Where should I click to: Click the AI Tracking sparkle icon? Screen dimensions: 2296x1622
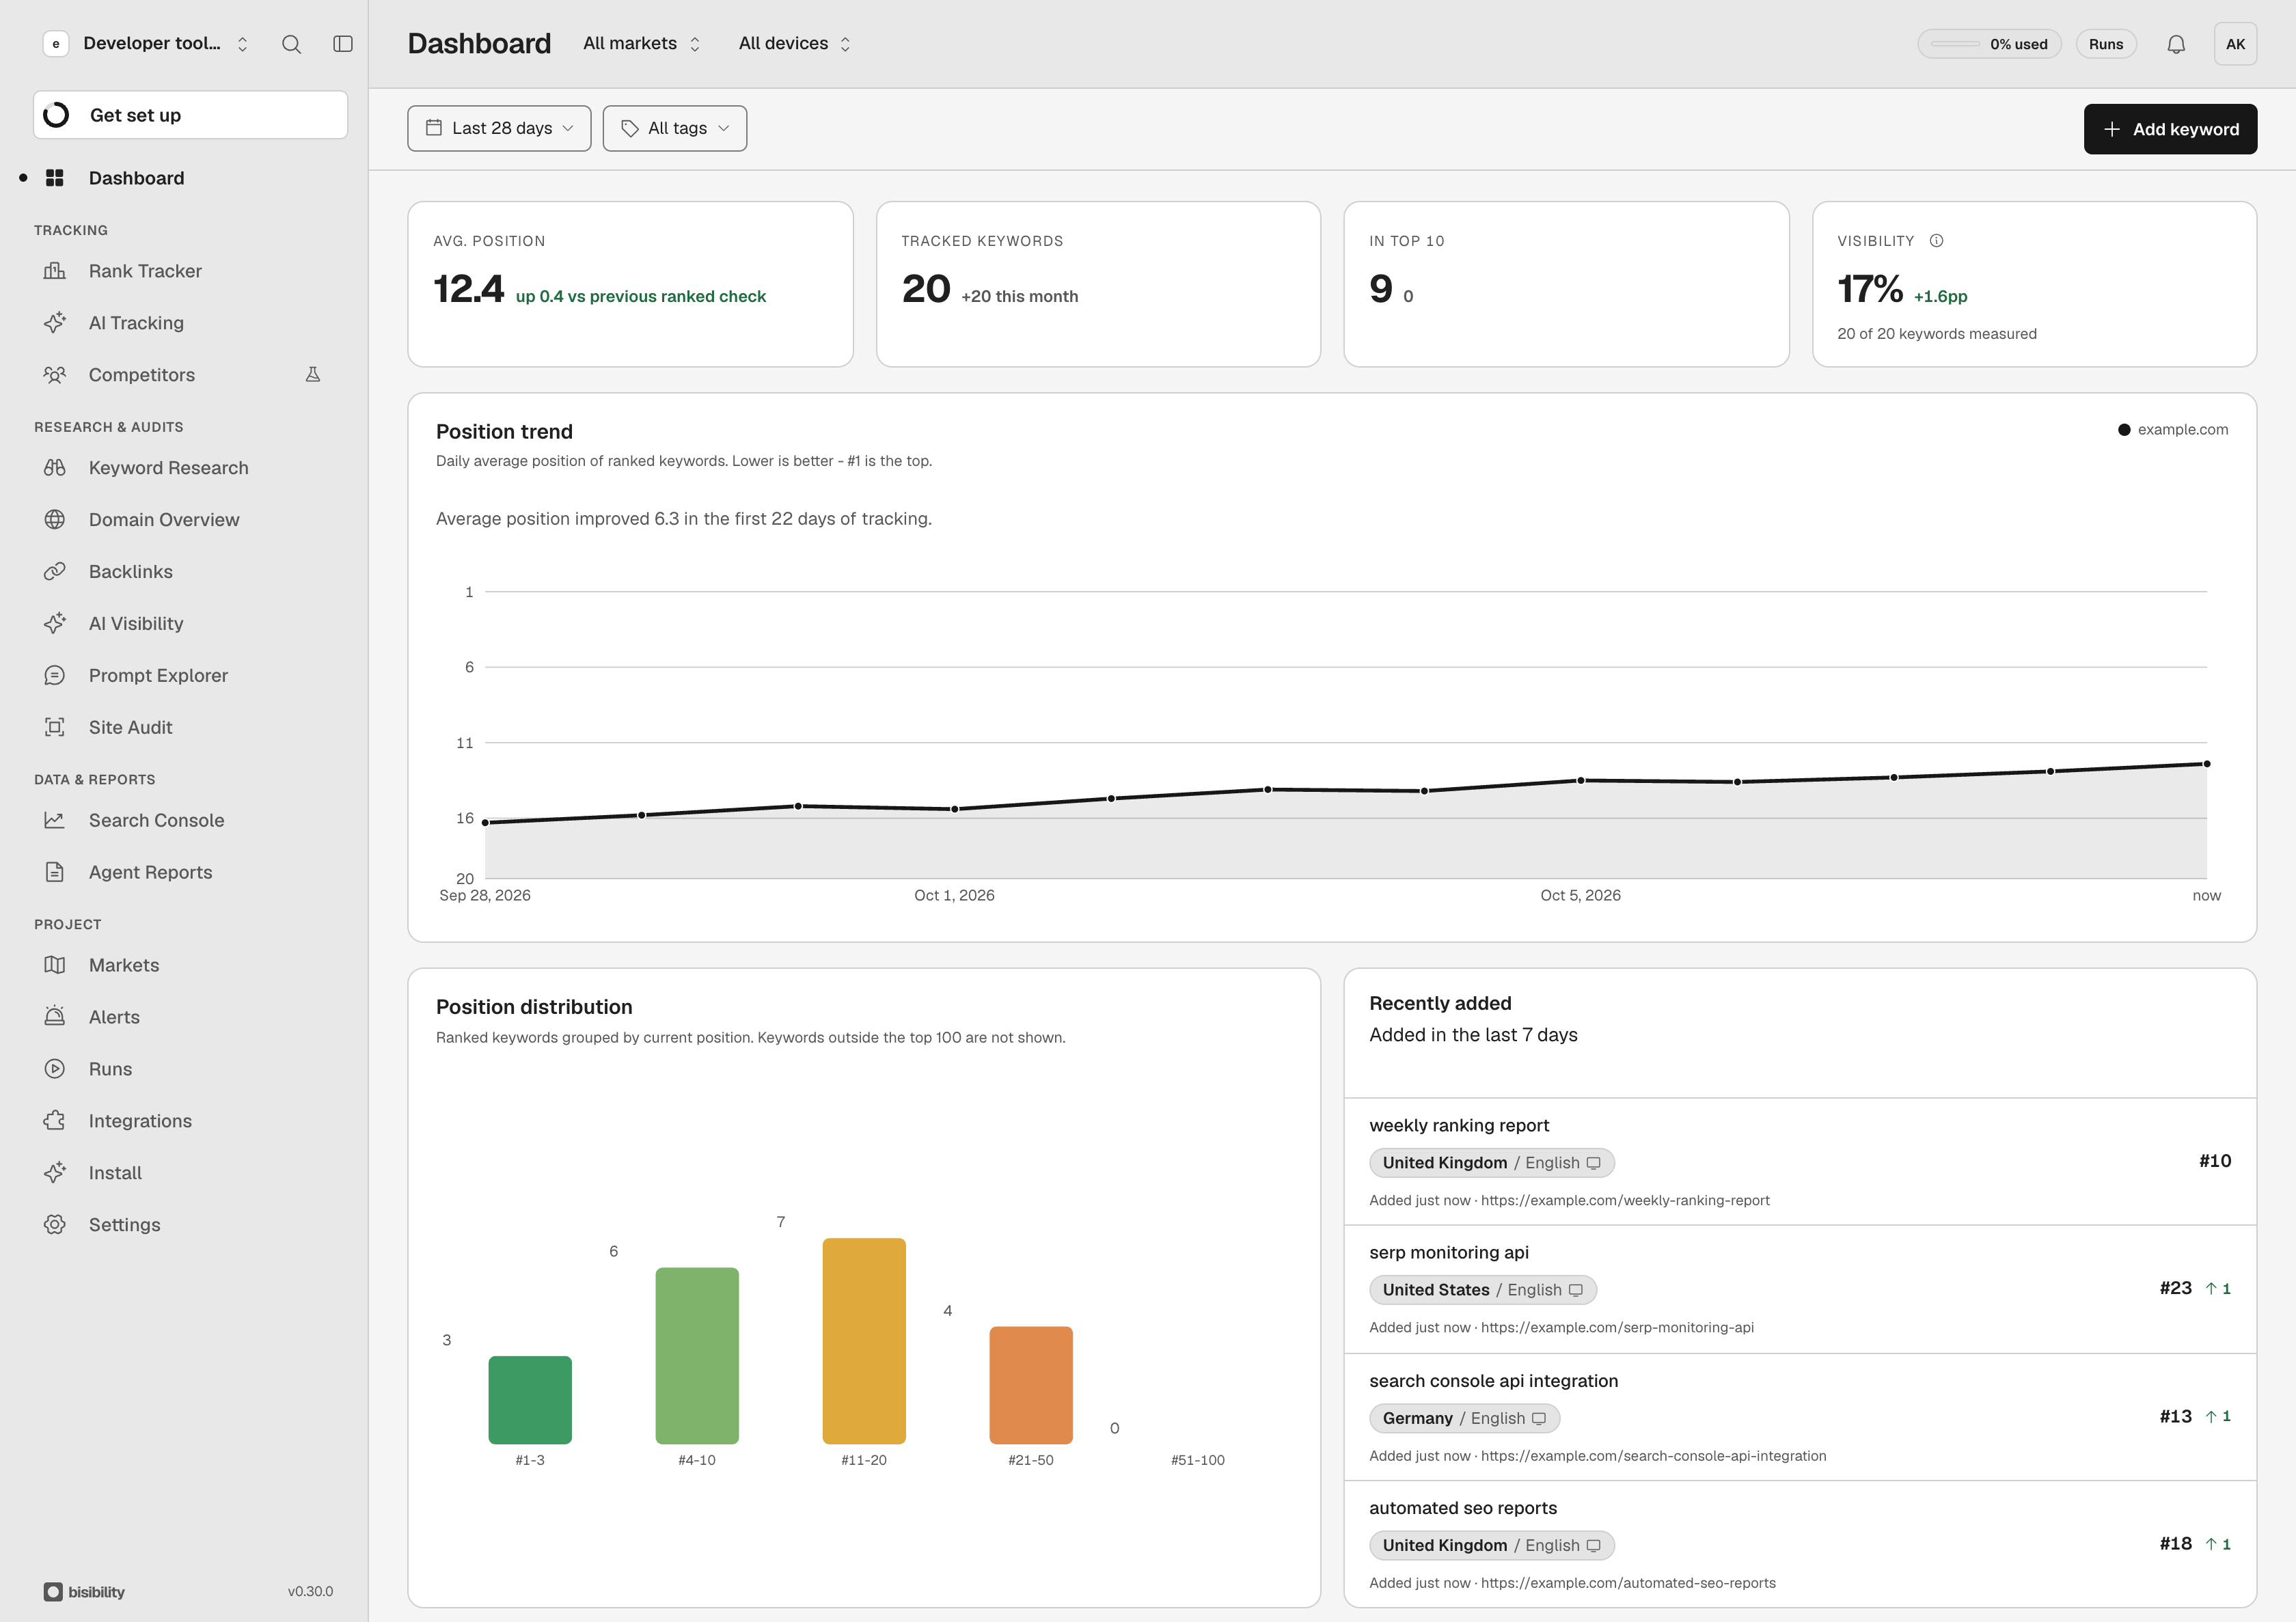coord(55,323)
